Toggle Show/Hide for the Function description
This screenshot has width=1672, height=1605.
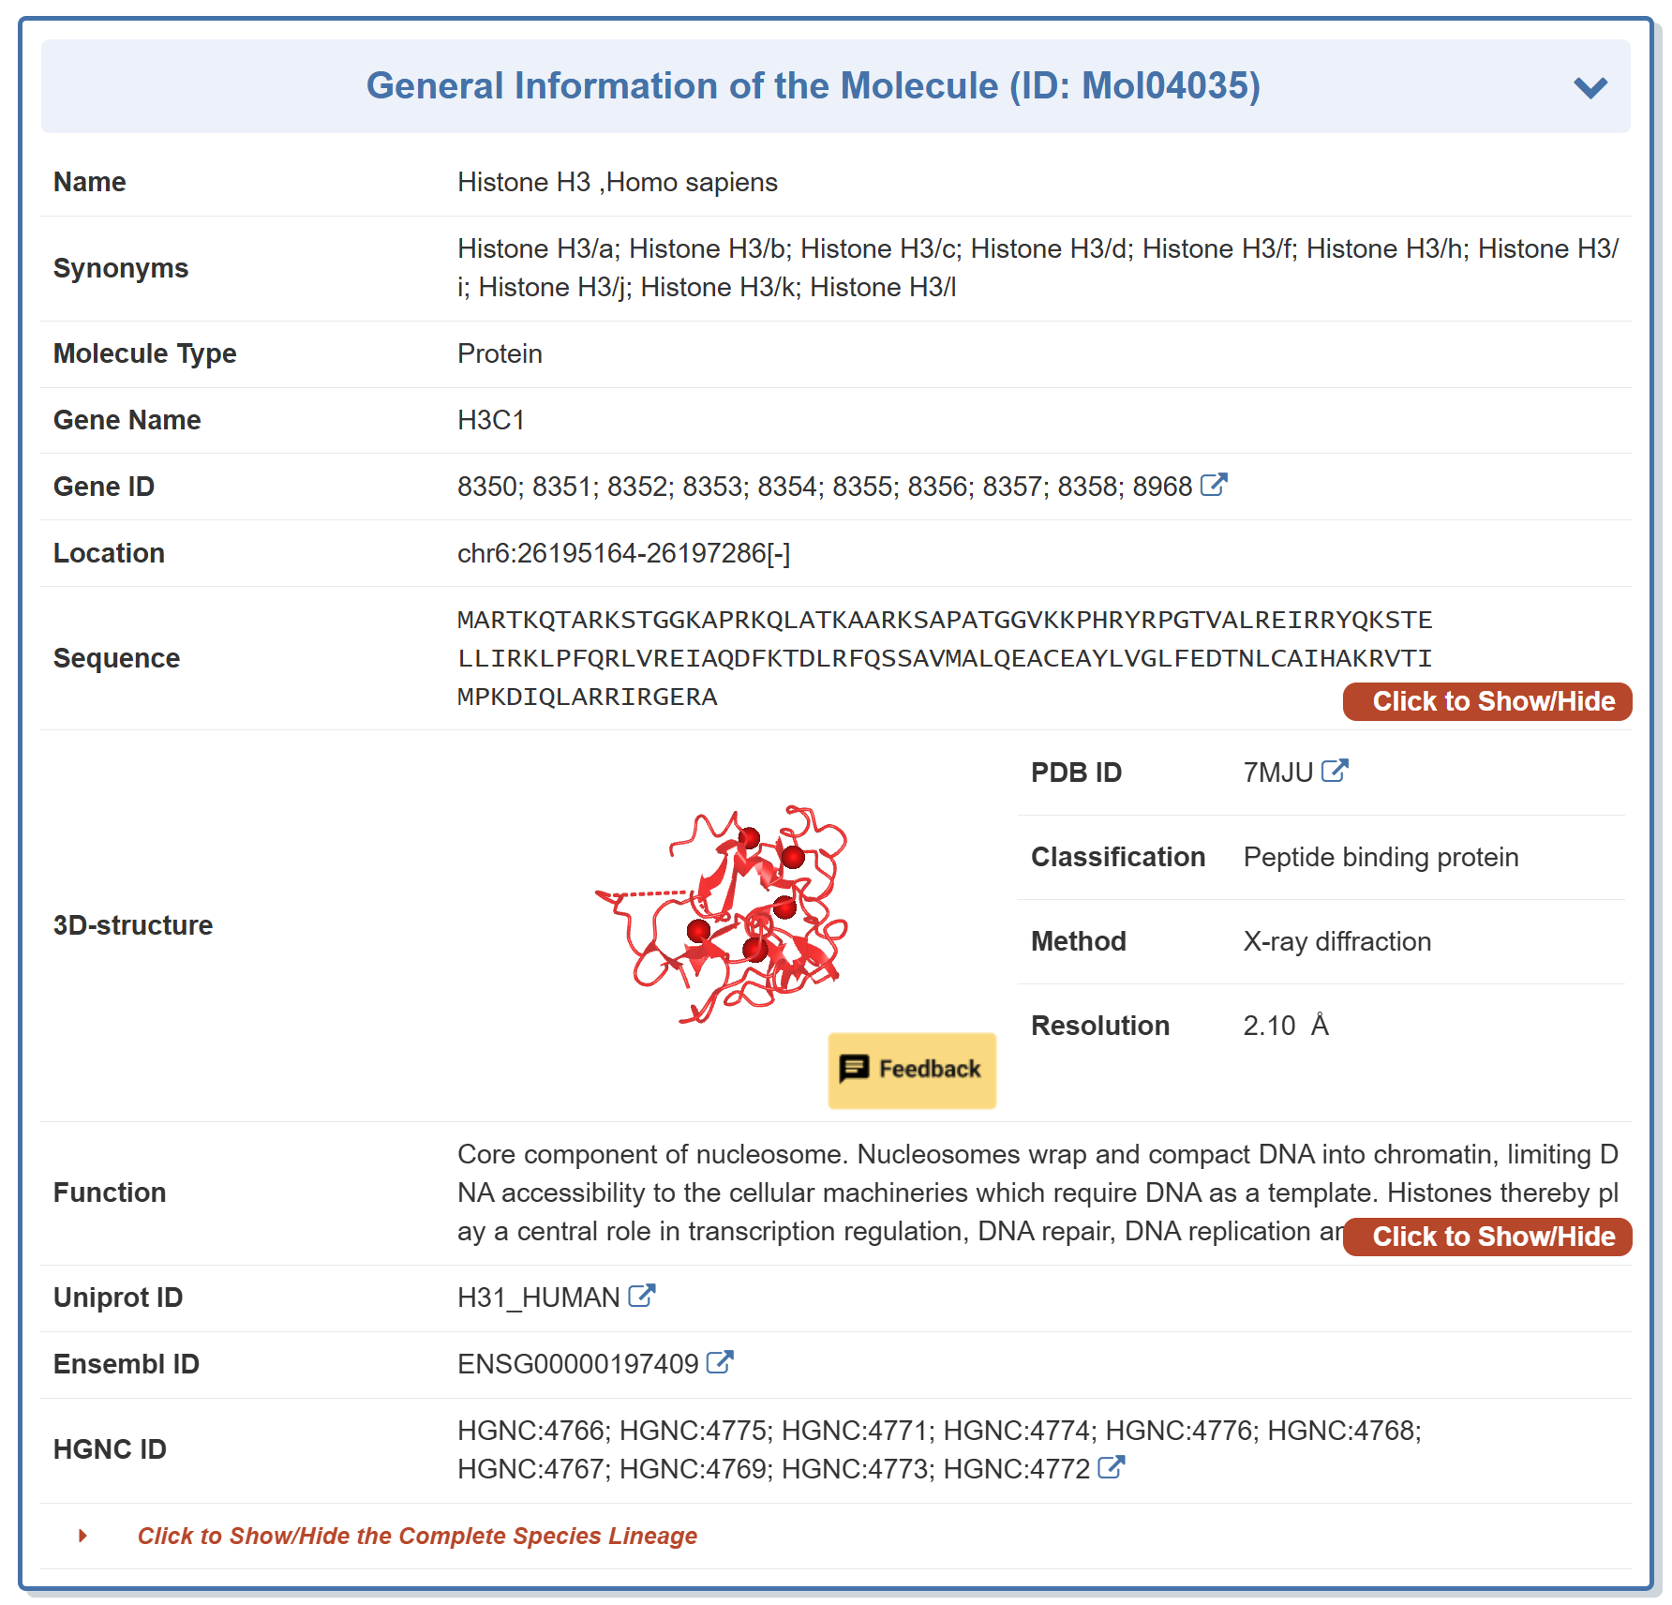click(x=1486, y=1237)
